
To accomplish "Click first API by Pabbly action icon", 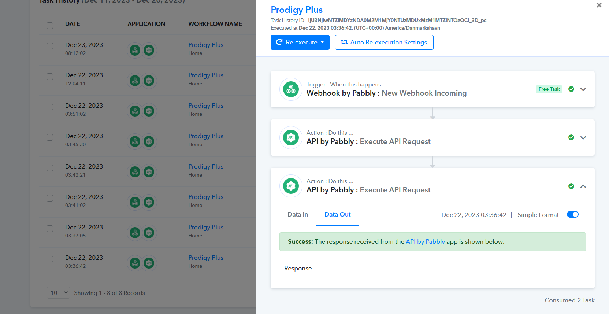I will (291, 137).
